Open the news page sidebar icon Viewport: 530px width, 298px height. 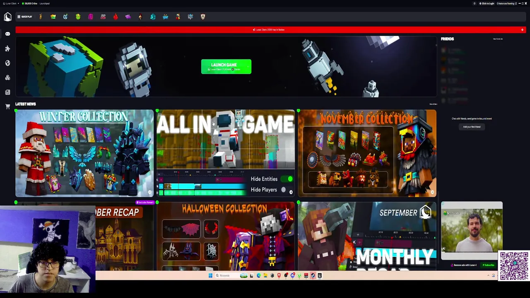[x=7, y=92]
